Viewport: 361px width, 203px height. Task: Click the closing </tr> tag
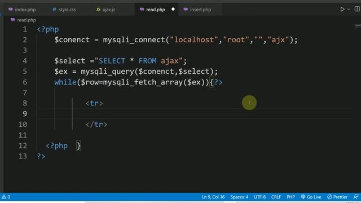pos(96,125)
